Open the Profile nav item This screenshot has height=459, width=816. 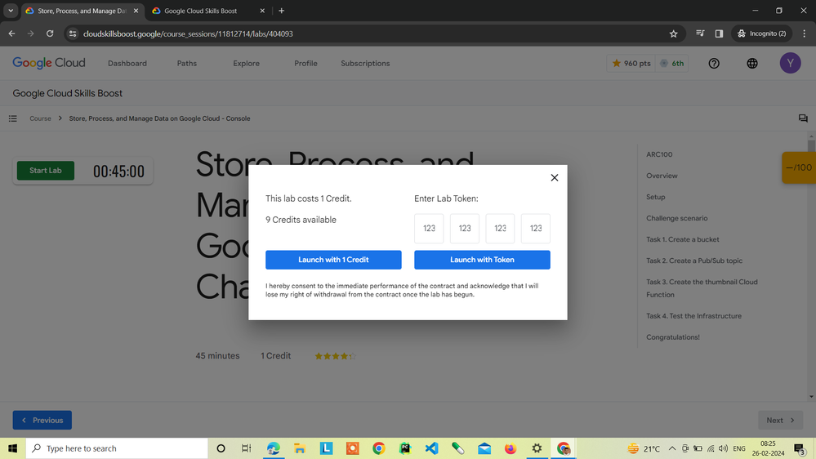[305, 64]
